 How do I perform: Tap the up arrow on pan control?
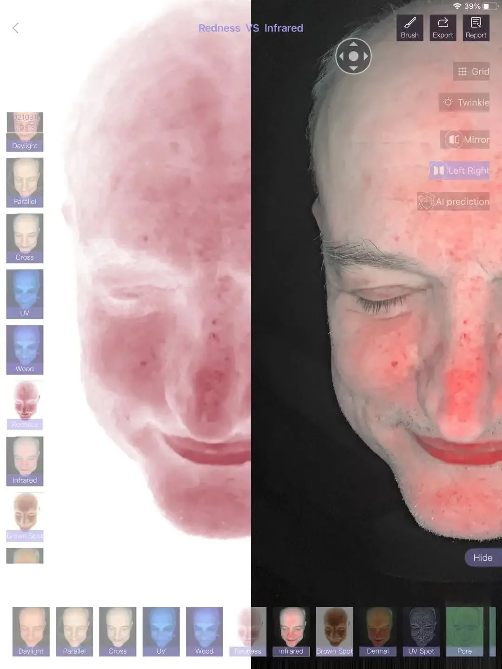click(x=353, y=44)
